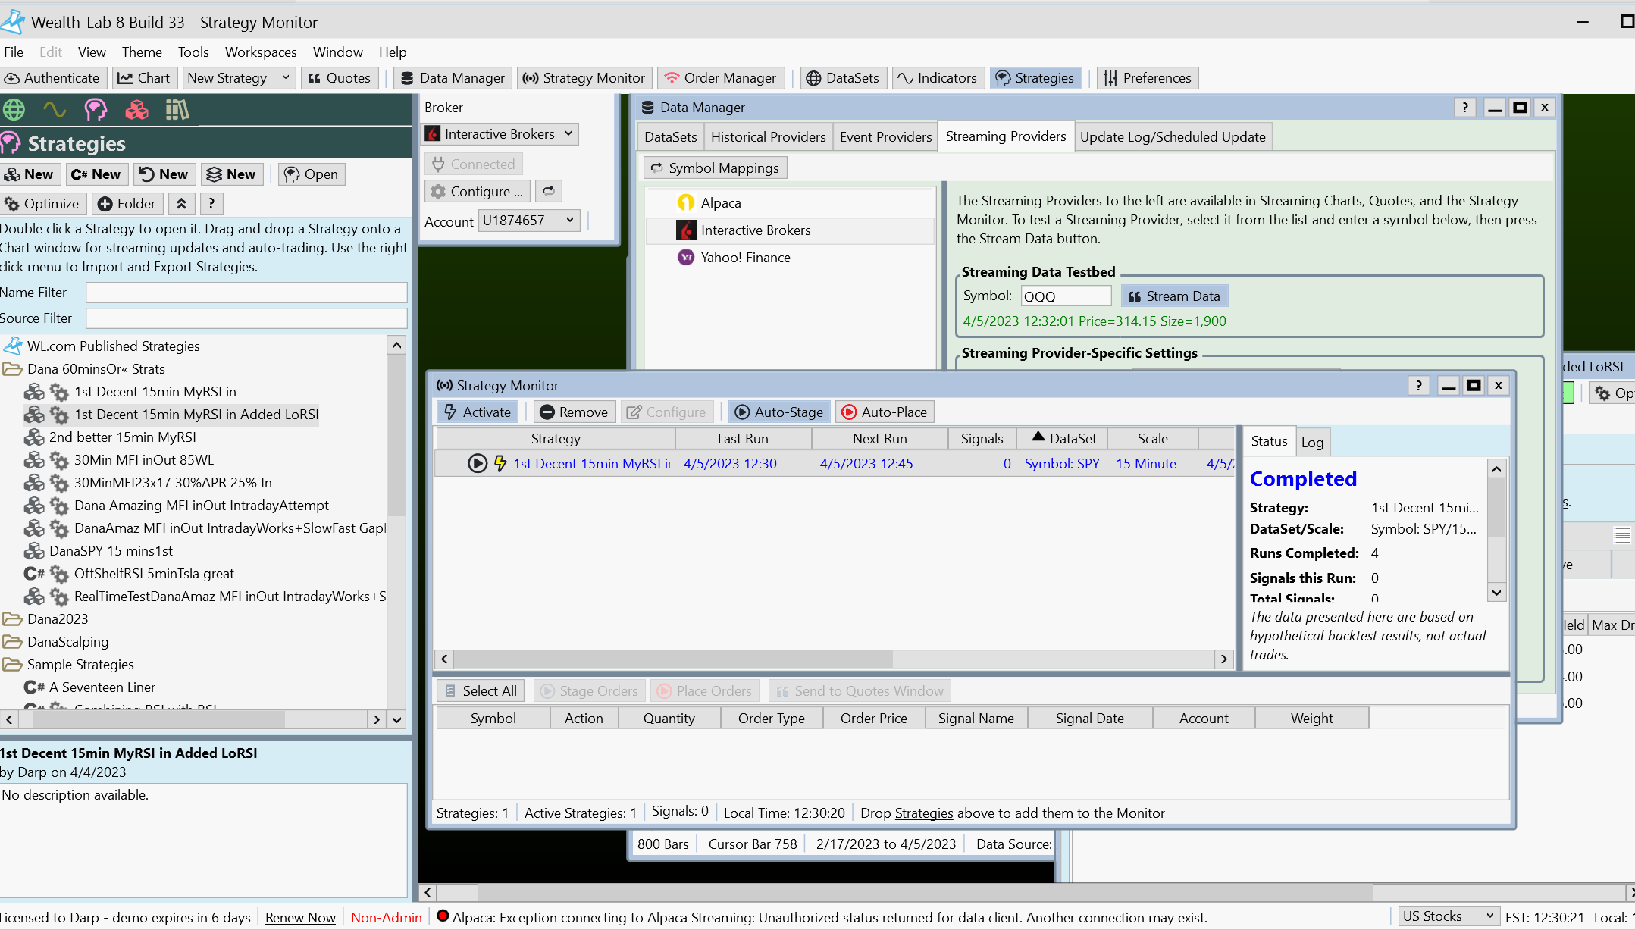Click Select All in Strategy Monitor

coord(481,690)
